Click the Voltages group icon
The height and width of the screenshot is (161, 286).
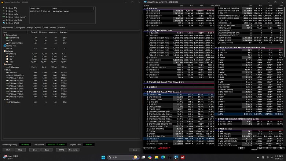(5, 51)
